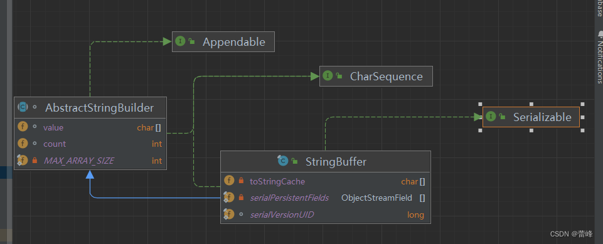Click the int type of MAX_ARRAY_SIZE
The image size is (603, 244).
[x=156, y=161]
